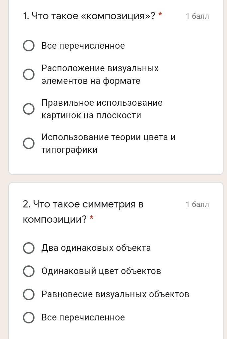Screen dimensions: 227x339
Task: Click the question title «Что такое «композиция»?»
Action: (x=89, y=16)
